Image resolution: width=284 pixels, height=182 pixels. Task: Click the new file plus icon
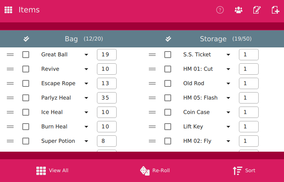[x=275, y=10]
